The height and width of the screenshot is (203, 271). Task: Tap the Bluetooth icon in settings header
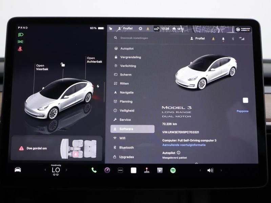(x=233, y=39)
